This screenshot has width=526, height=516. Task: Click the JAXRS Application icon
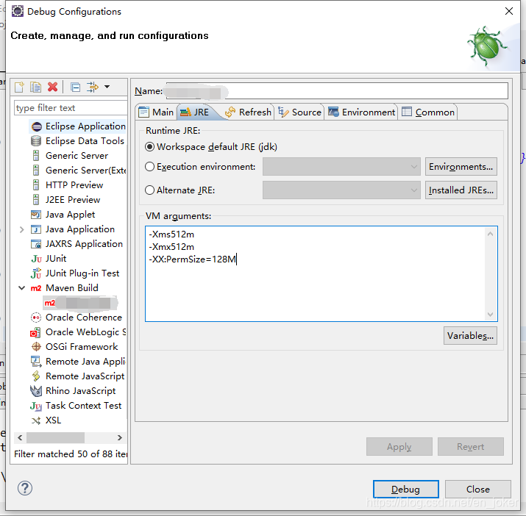(36, 244)
